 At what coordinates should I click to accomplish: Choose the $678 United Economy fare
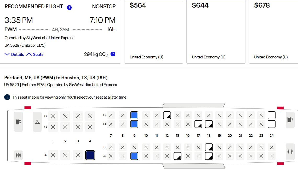273,32
